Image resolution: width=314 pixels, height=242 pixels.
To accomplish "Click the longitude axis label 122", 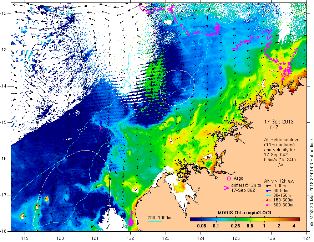I will coord(130,238).
